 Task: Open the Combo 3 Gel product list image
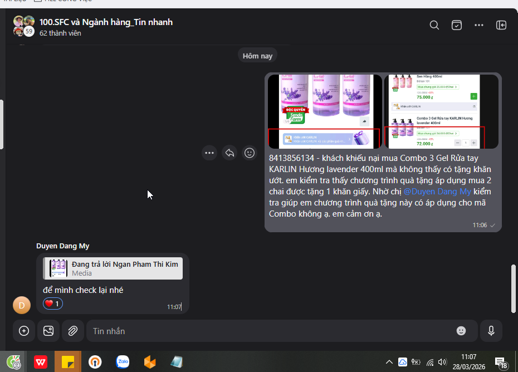tap(441, 111)
